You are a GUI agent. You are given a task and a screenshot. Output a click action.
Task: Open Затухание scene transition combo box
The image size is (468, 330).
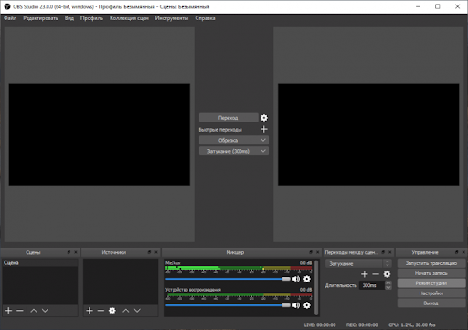click(358, 263)
